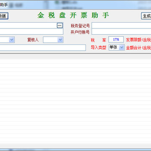Open the 复核人 dropdown arrow
The height and width of the screenshot is (151, 151).
tap(60, 40)
